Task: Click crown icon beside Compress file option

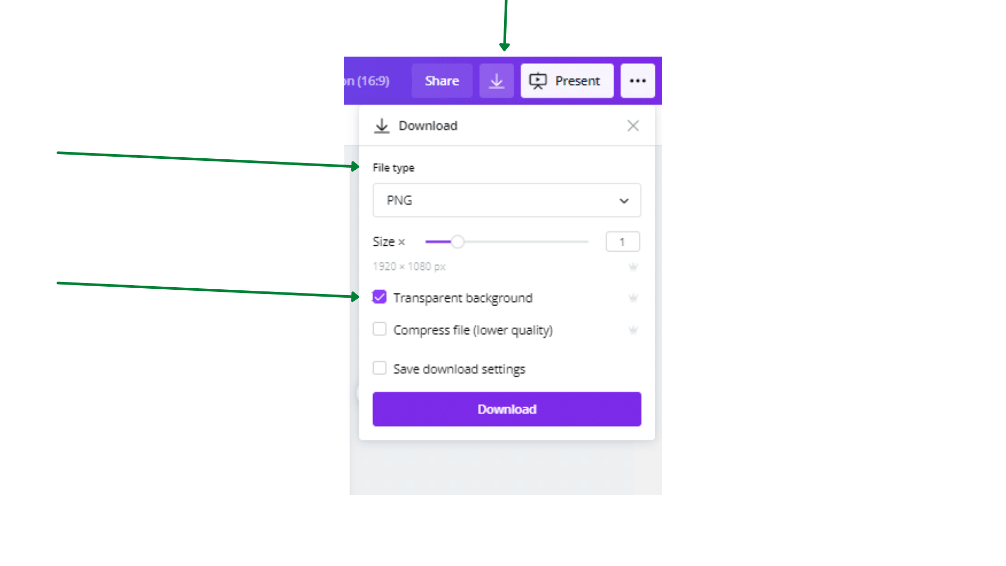Action: pyautogui.click(x=633, y=330)
